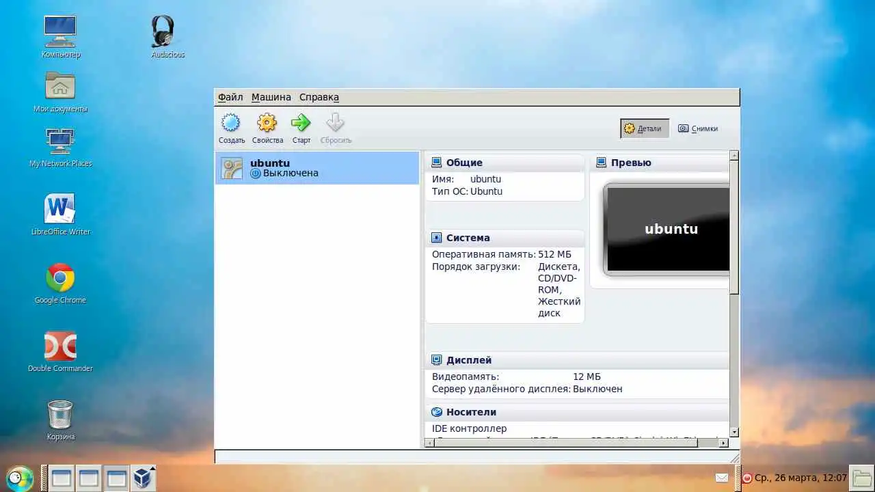Click the VirtualBox cube icon in the taskbar
Screen dimensions: 875x492
(x=143, y=478)
